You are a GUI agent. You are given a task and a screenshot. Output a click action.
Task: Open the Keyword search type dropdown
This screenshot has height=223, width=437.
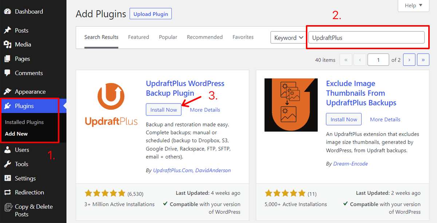pos(288,38)
